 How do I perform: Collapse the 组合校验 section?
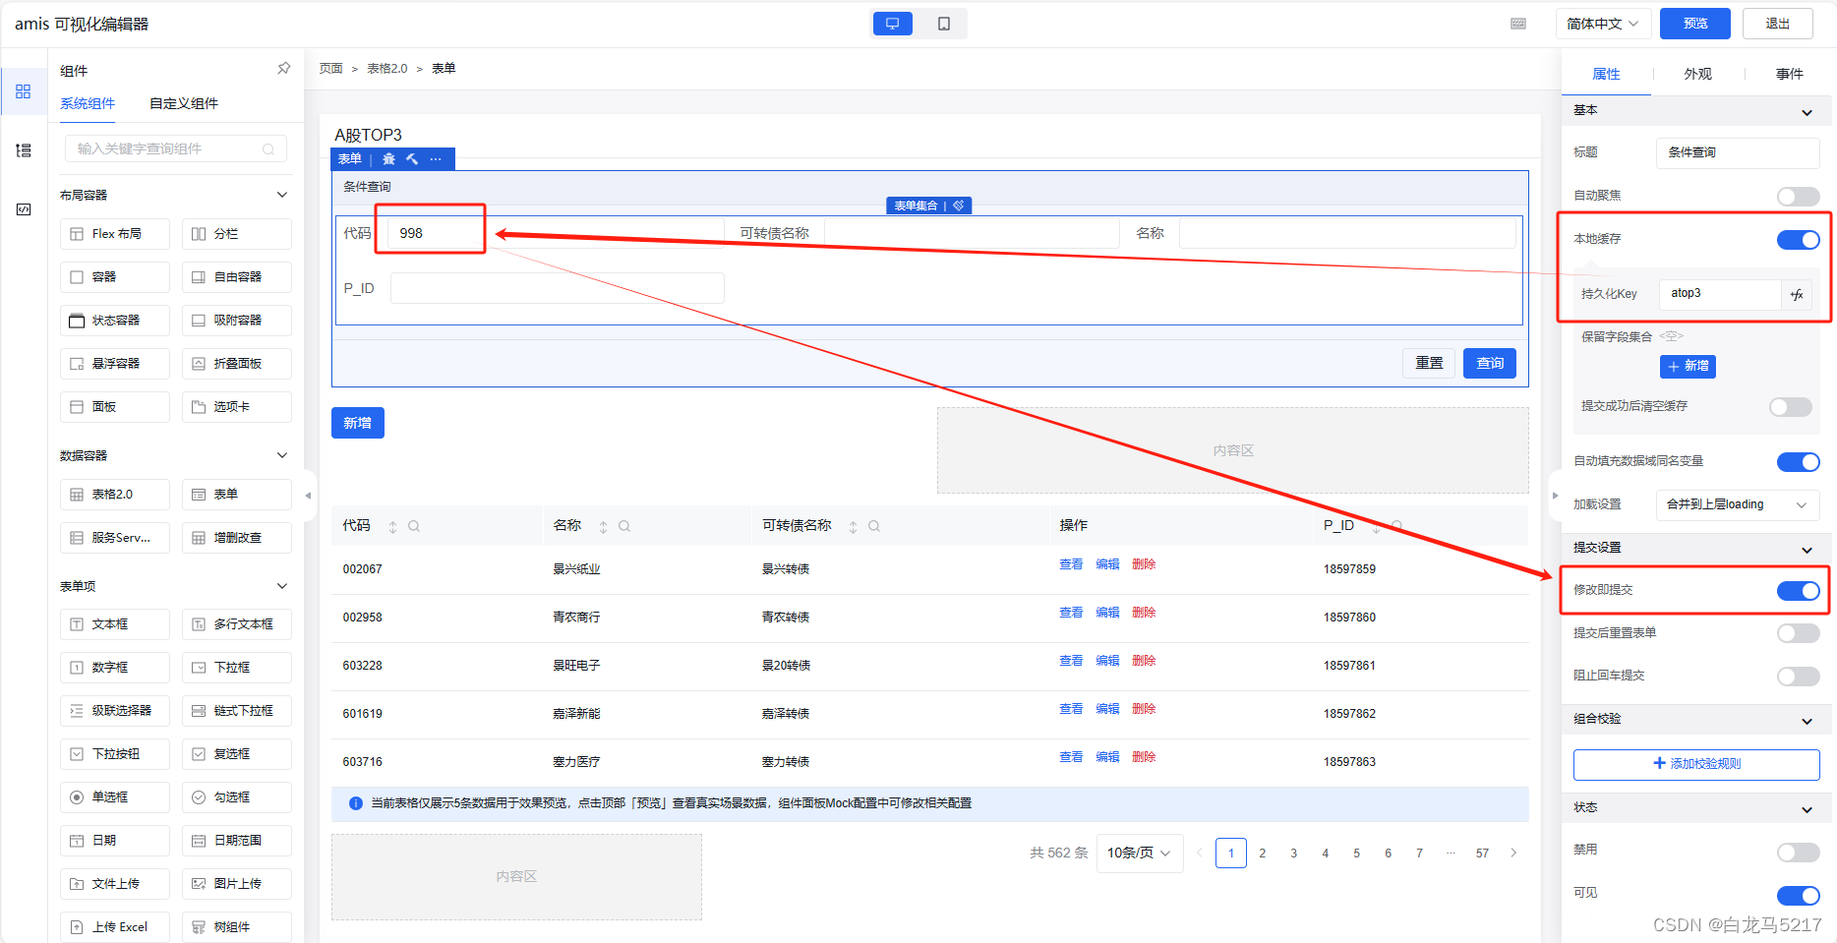click(1807, 721)
